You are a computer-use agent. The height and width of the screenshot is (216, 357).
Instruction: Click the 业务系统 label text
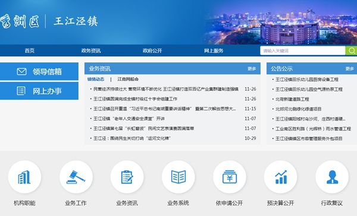point(178,203)
